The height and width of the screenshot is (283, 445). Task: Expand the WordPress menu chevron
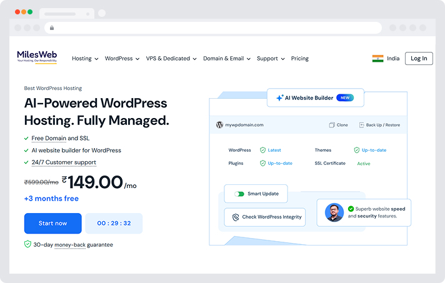(137, 59)
